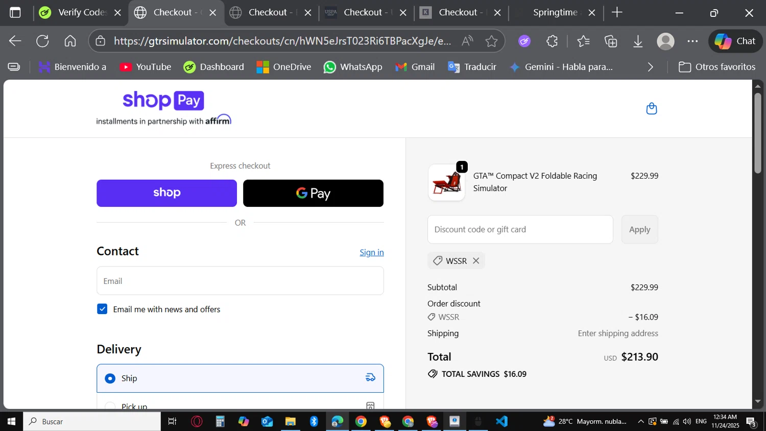Open the Windows Start menu
Image resolution: width=766 pixels, height=431 pixels.
11,421
